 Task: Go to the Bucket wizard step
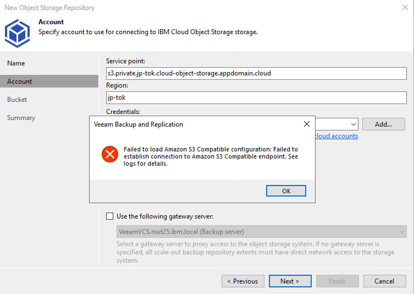(x=17, y=99)
